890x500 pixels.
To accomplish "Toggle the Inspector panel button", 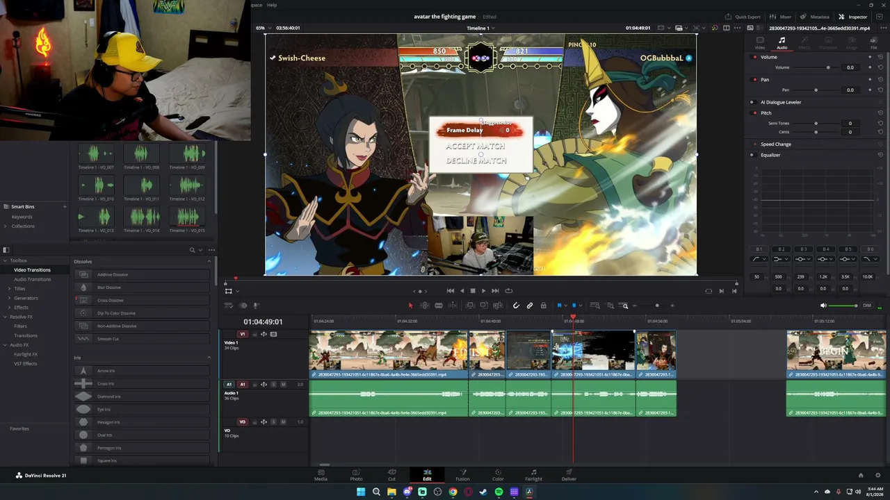I will 853,17.
